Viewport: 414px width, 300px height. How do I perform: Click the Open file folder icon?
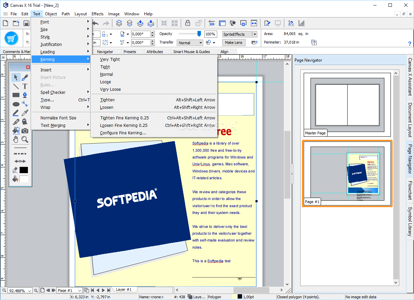click(x=16, y=23)
